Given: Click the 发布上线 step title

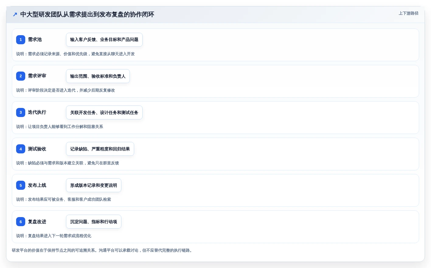Looking at the screenshot, I should [x=37, y=185].
